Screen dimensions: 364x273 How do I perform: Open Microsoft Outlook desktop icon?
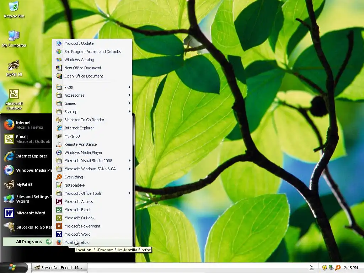(14, 100)
